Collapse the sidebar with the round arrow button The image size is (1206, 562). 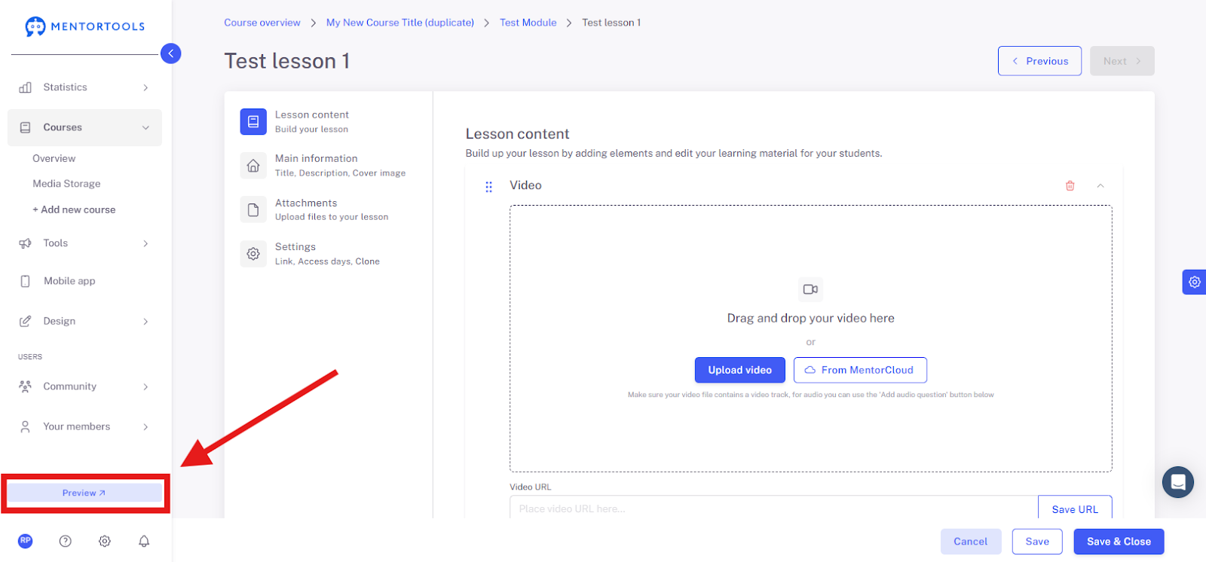171,53
